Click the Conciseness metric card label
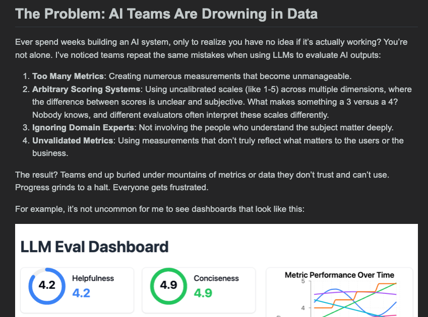The height and width of the screenshot is (317, 428). [216, 278]
